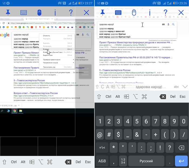Screen dimensions: 189x168
Task: Click voice search microphone in right screenshot
Action: 168,24
